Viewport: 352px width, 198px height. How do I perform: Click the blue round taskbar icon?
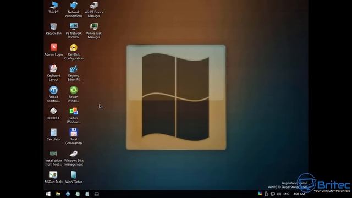tap(68, 194)
